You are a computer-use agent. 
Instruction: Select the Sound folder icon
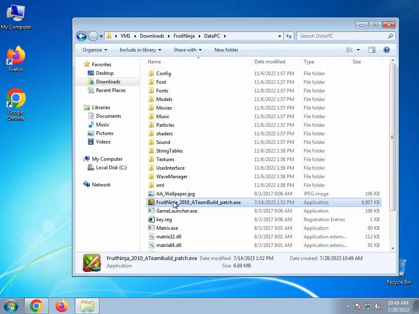151,142
